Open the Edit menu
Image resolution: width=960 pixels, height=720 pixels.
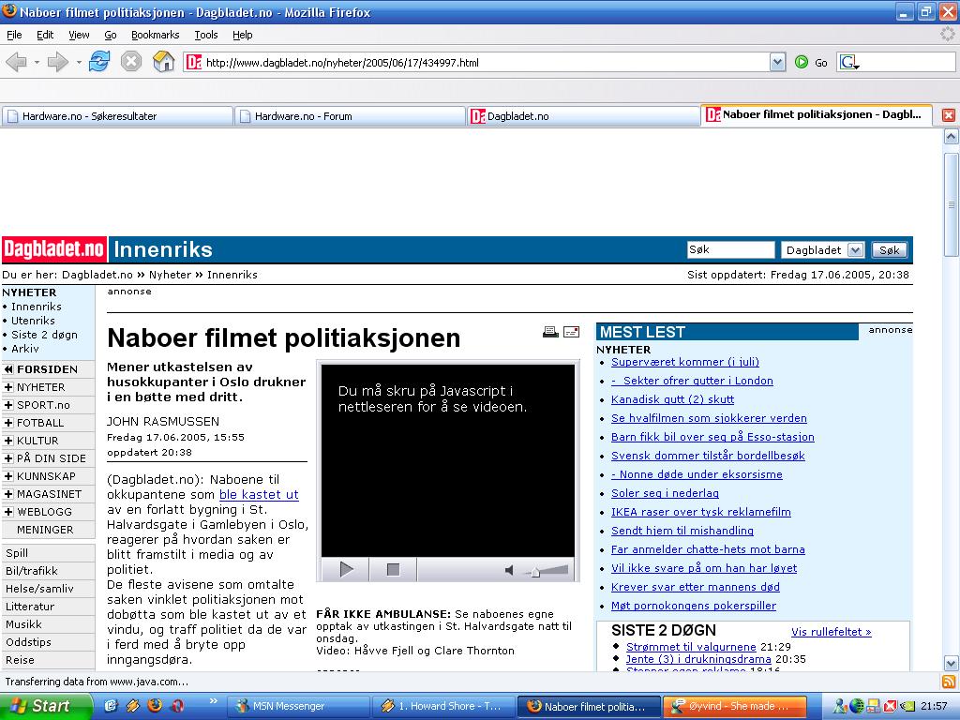point(45,35)
